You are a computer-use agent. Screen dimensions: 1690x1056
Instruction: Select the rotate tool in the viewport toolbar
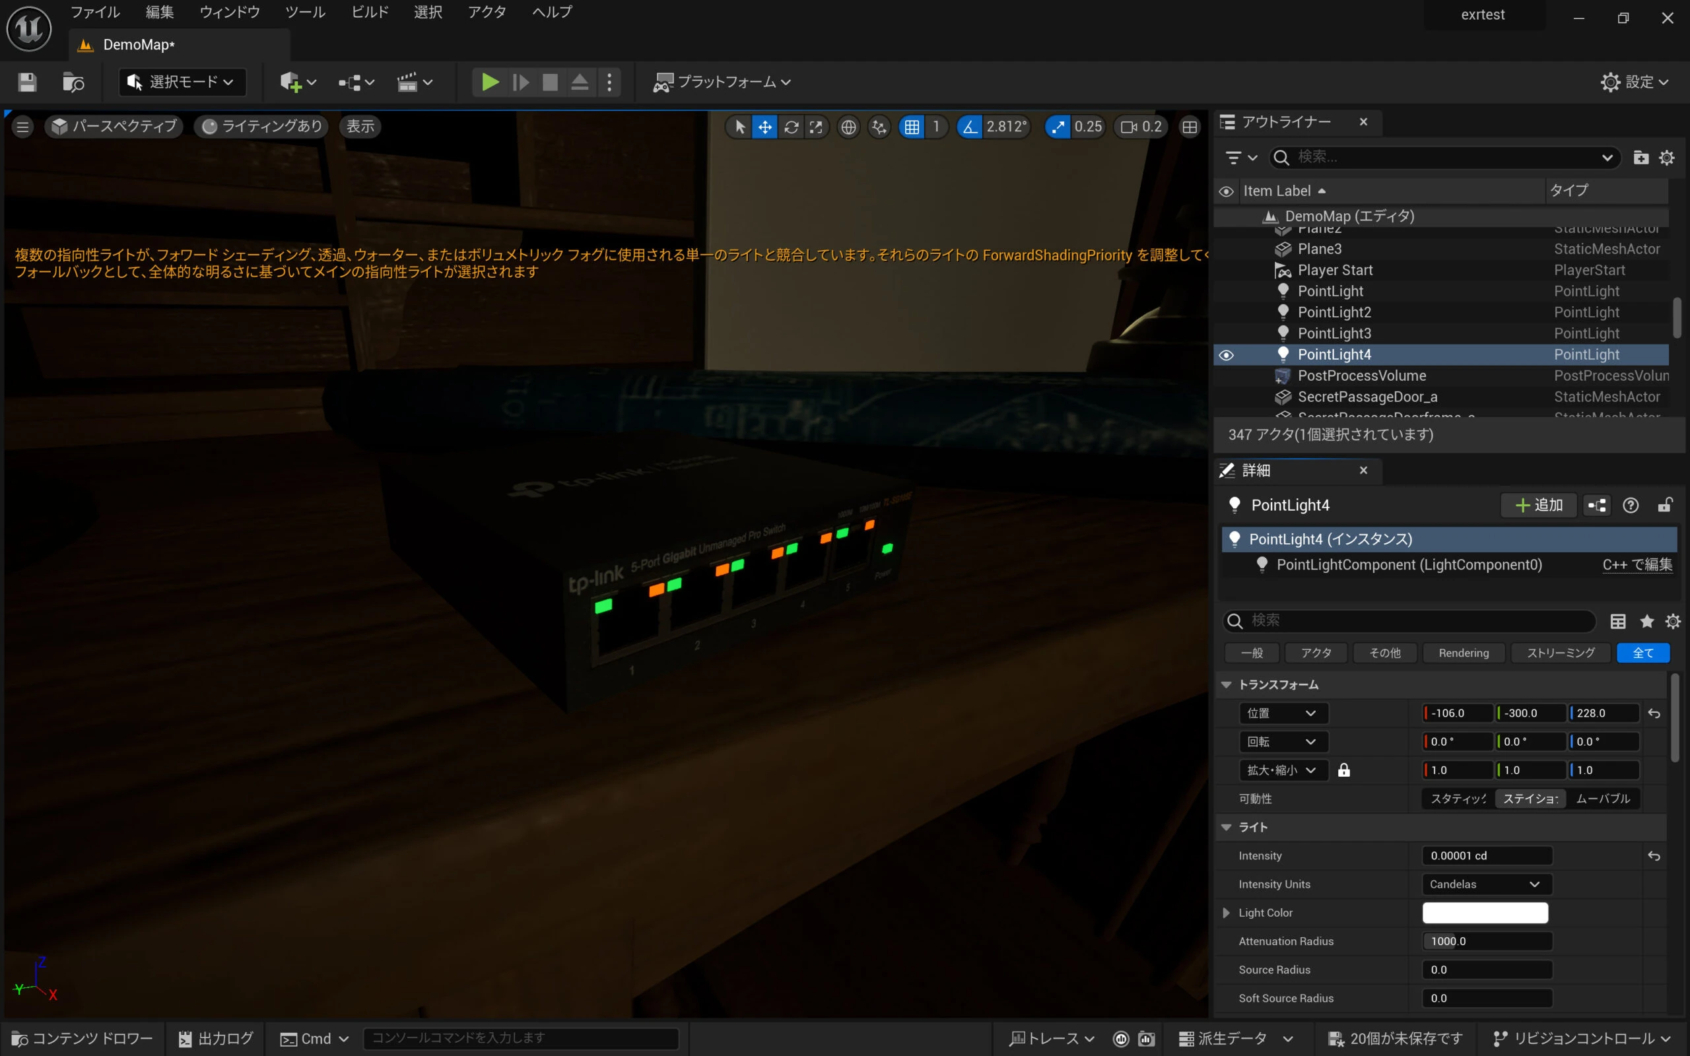click(x=790, y=127)
